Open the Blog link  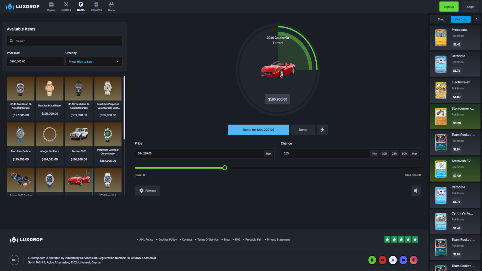pos(227,240)
